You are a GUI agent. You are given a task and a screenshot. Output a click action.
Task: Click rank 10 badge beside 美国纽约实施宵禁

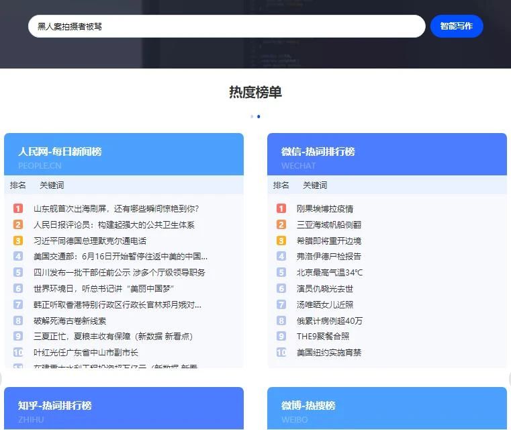coord(281,352)
